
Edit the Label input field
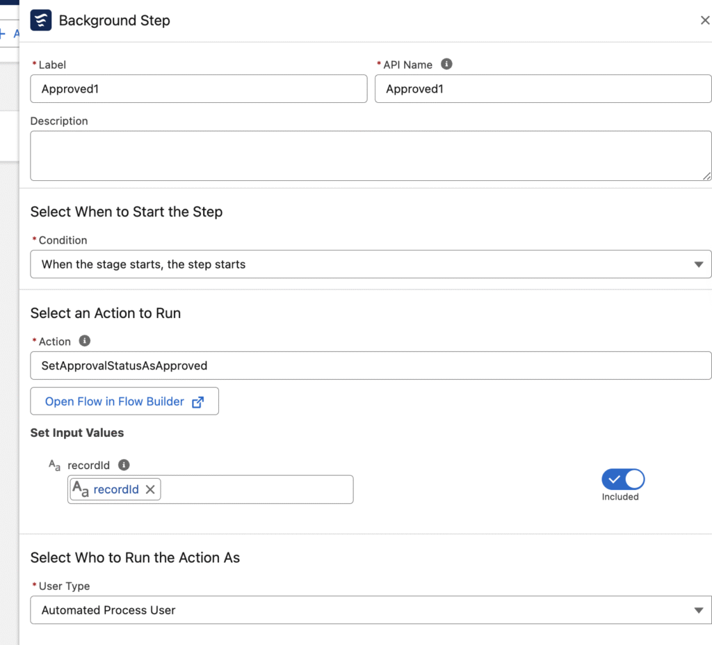click(x=198, y=89)
